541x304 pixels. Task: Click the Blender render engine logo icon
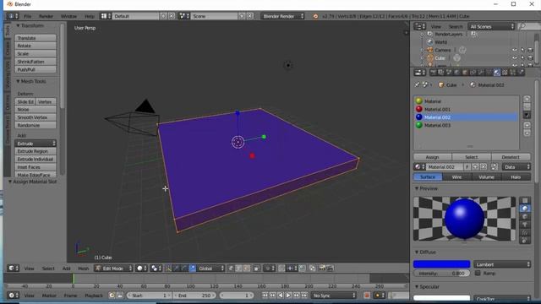(315, 16)
